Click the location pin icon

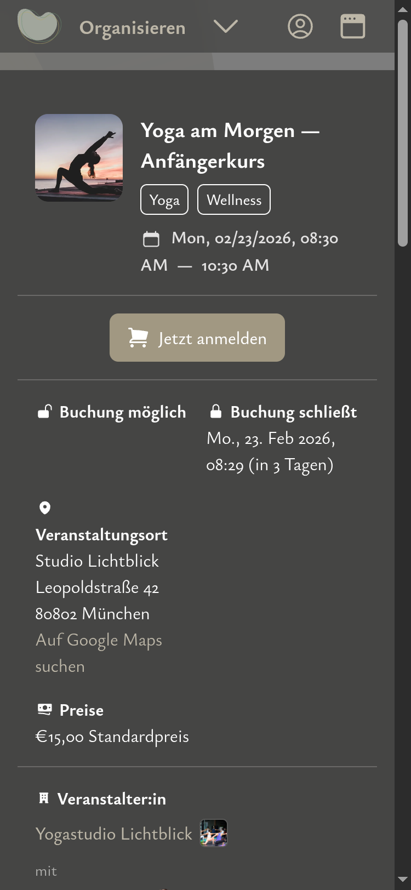pyautogui.click(x=45, y=508)
